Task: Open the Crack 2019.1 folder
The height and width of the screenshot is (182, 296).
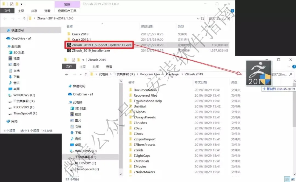Action: click(81, 40)
